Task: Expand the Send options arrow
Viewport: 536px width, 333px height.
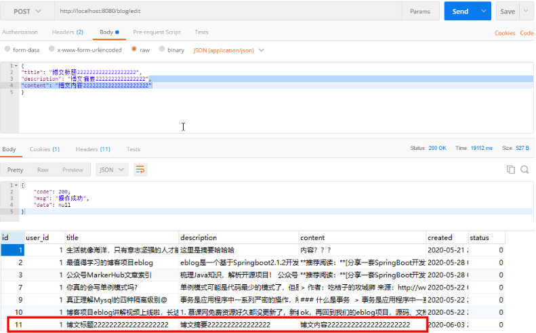Action: pyautogui.click(x=484, y=12)
